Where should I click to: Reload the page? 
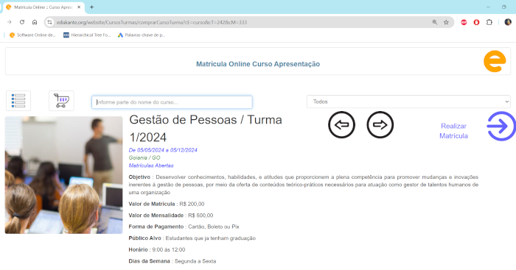click(22, 22)
